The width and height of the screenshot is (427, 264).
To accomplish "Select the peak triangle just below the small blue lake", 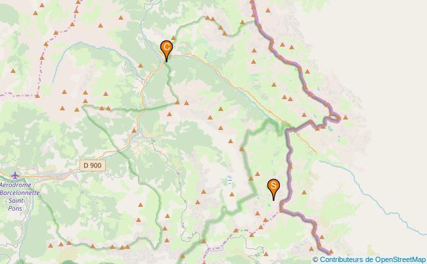I will point(232,194).
